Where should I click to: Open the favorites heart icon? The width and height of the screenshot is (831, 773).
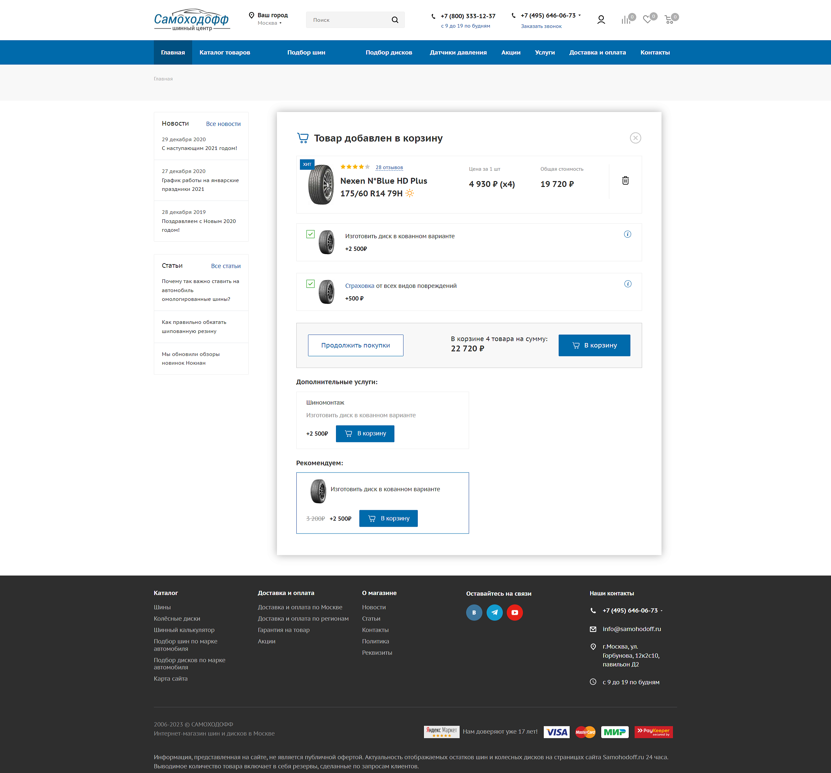click(647, 19)
